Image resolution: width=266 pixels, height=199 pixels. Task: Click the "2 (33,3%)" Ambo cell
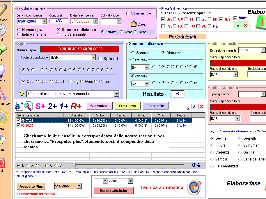coord(100,125)
